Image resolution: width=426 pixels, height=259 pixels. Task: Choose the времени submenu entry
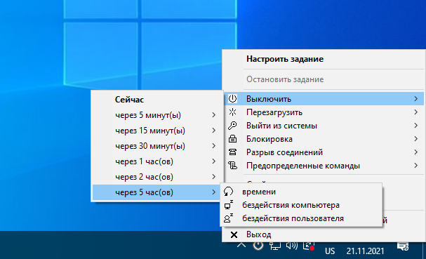pos(301,192)
